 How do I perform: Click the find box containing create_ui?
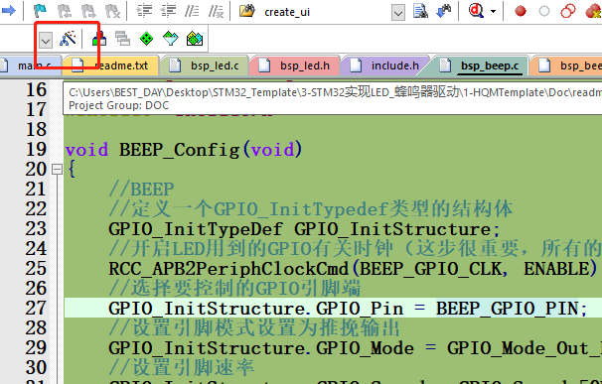point(327,12)
